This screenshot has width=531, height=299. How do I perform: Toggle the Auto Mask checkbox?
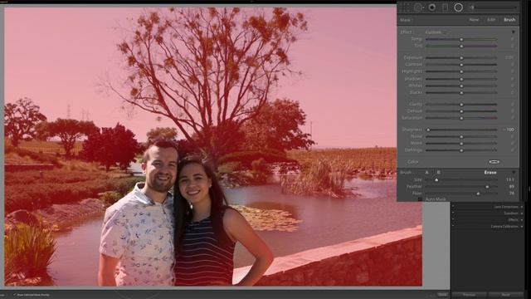pos(420,199)
